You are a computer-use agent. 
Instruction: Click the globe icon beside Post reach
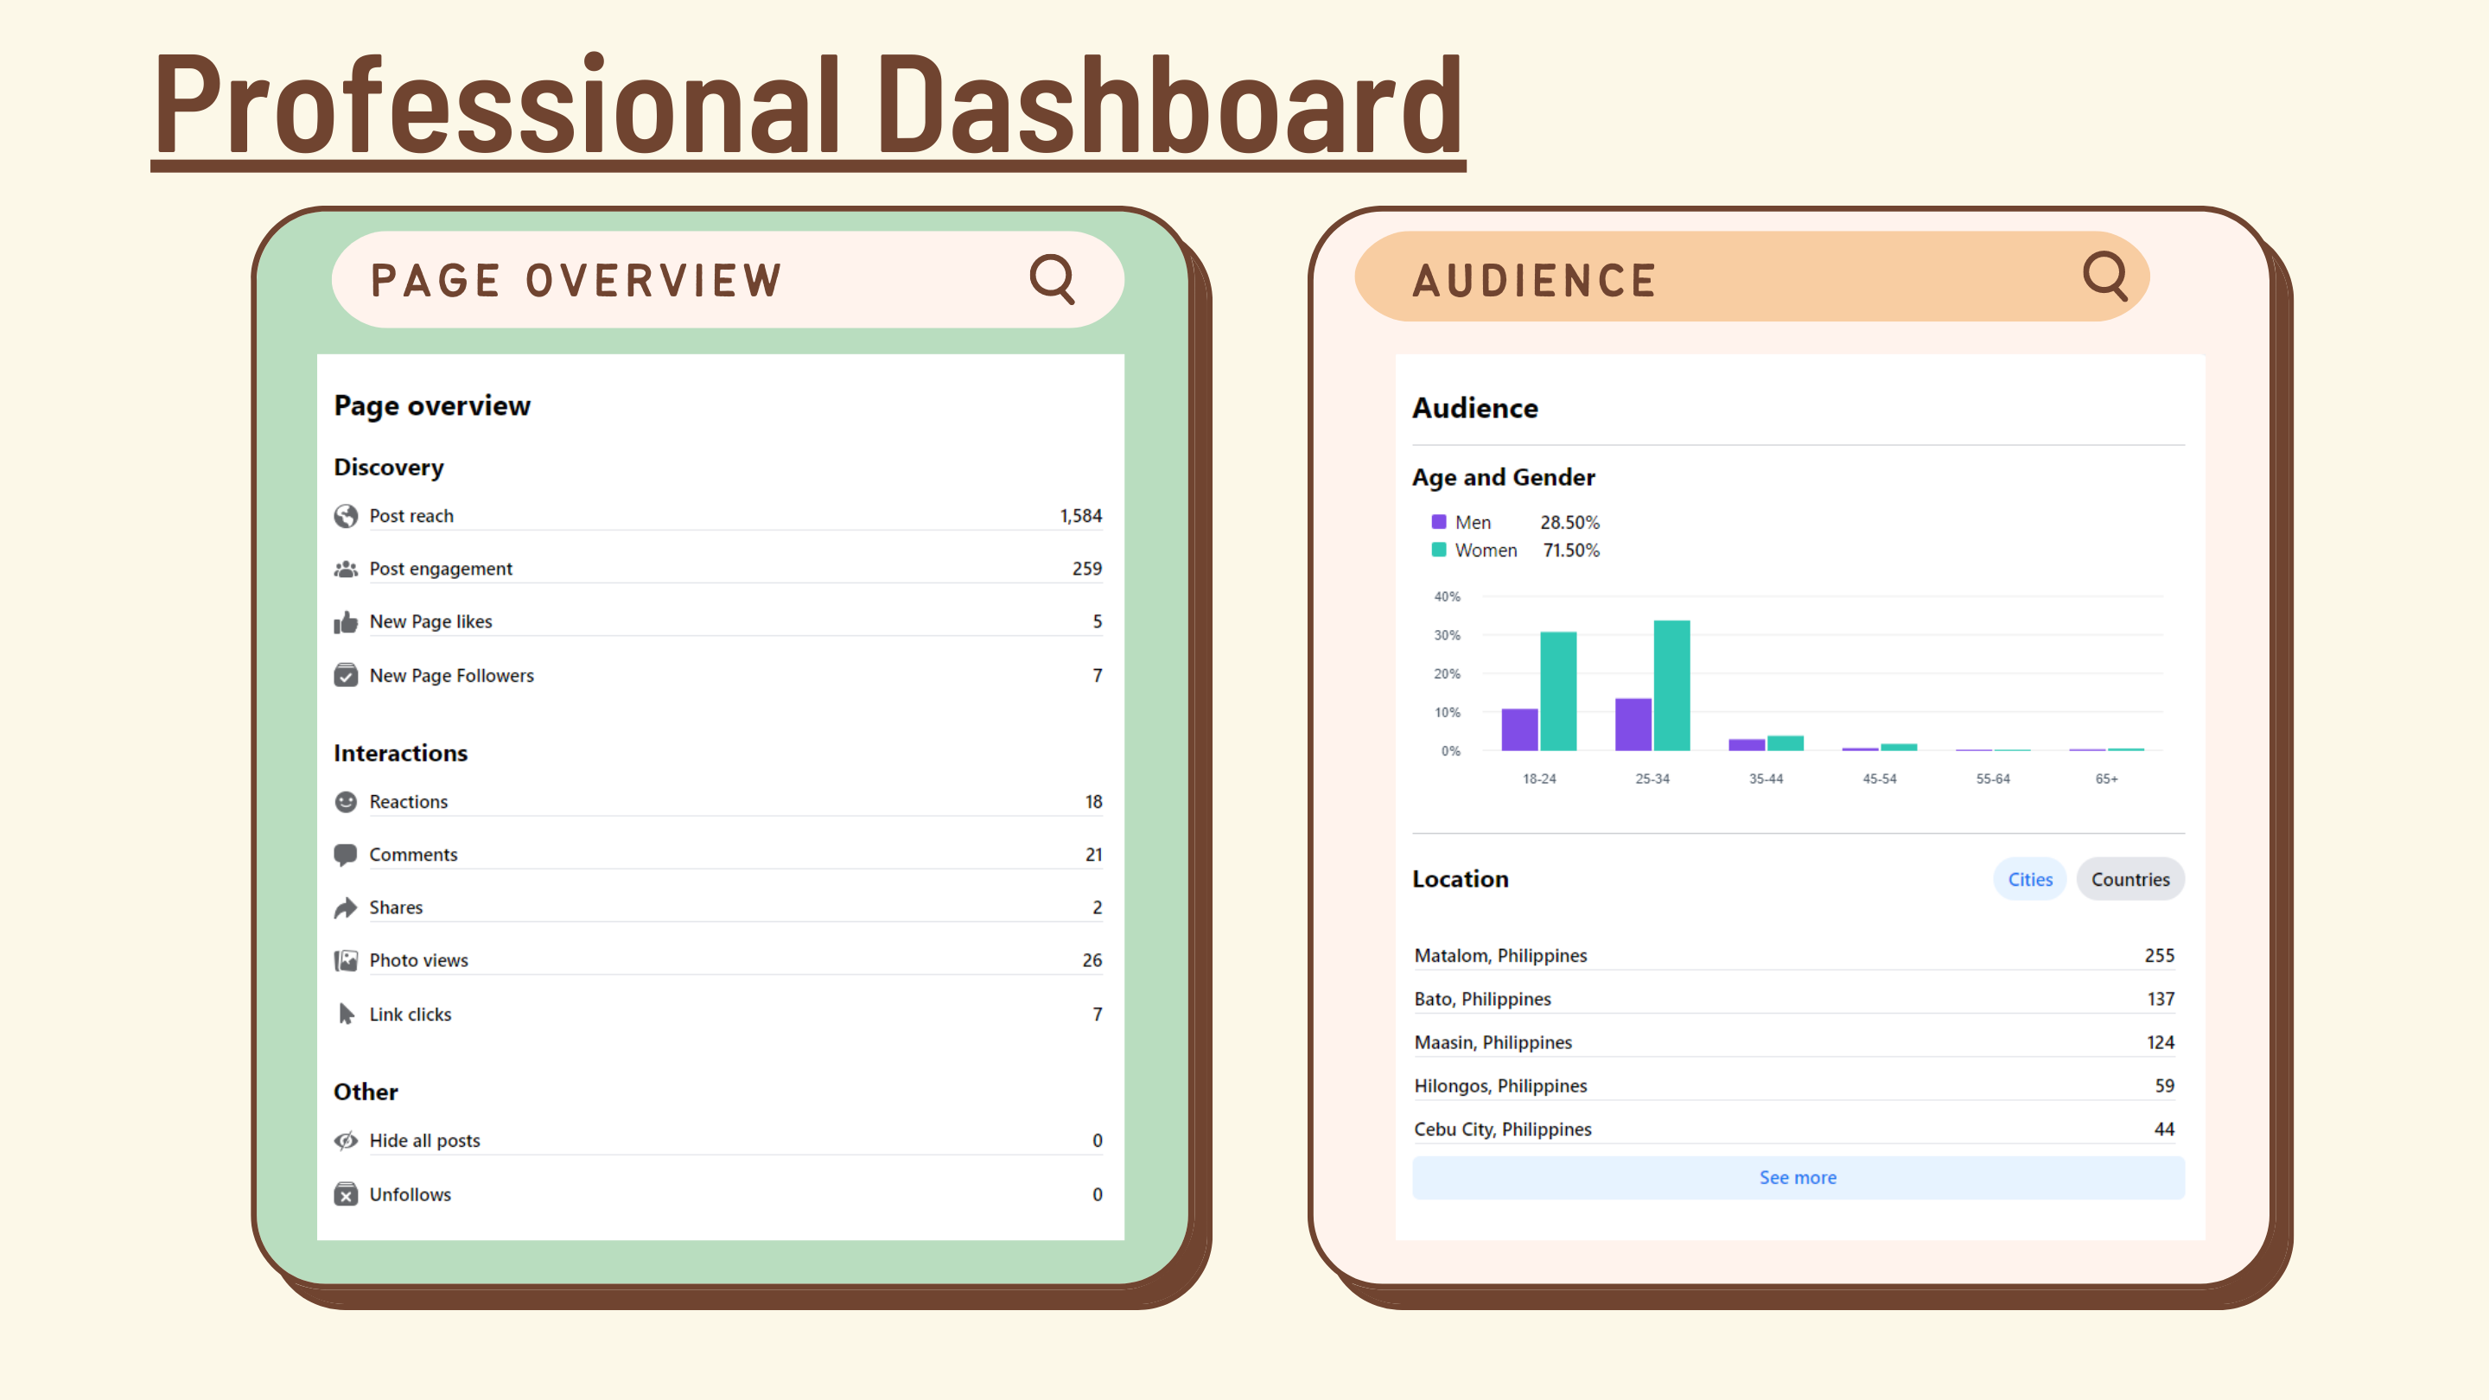pos(346,516)
